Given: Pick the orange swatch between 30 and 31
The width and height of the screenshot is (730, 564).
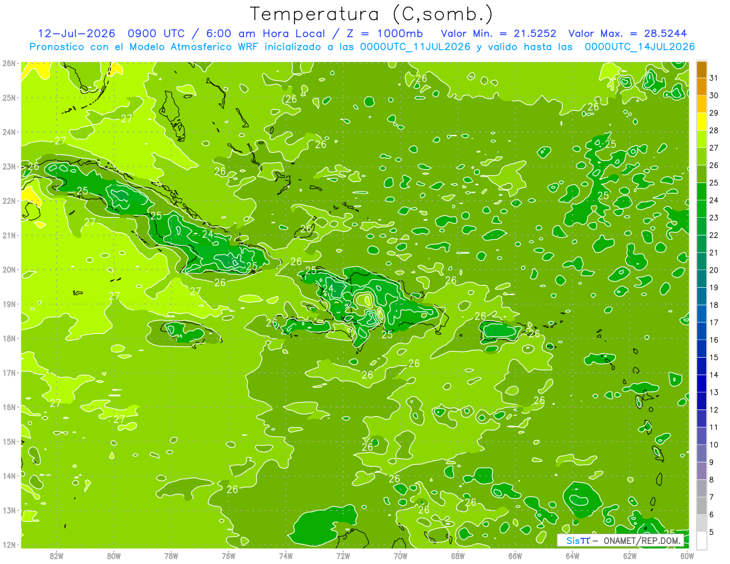Looking at the screenshot, I should click(x=701, y=86).
